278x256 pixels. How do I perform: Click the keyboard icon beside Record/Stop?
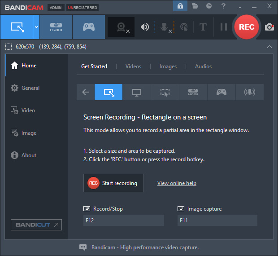pyautogui.click(x=87, y=208)
